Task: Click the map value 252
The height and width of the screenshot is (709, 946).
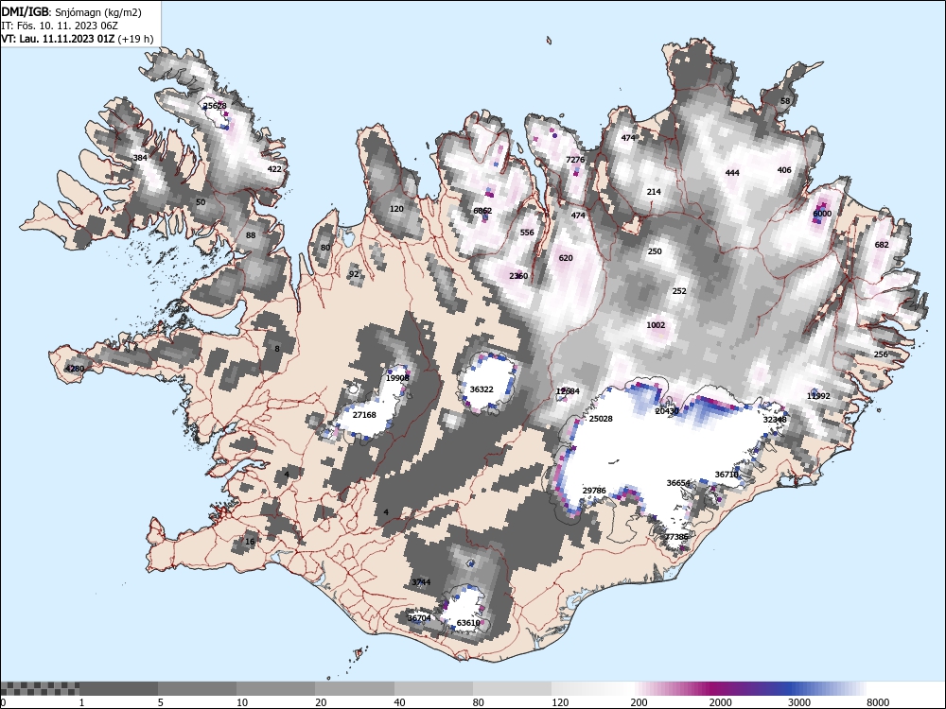Action: tap(679, 291)
